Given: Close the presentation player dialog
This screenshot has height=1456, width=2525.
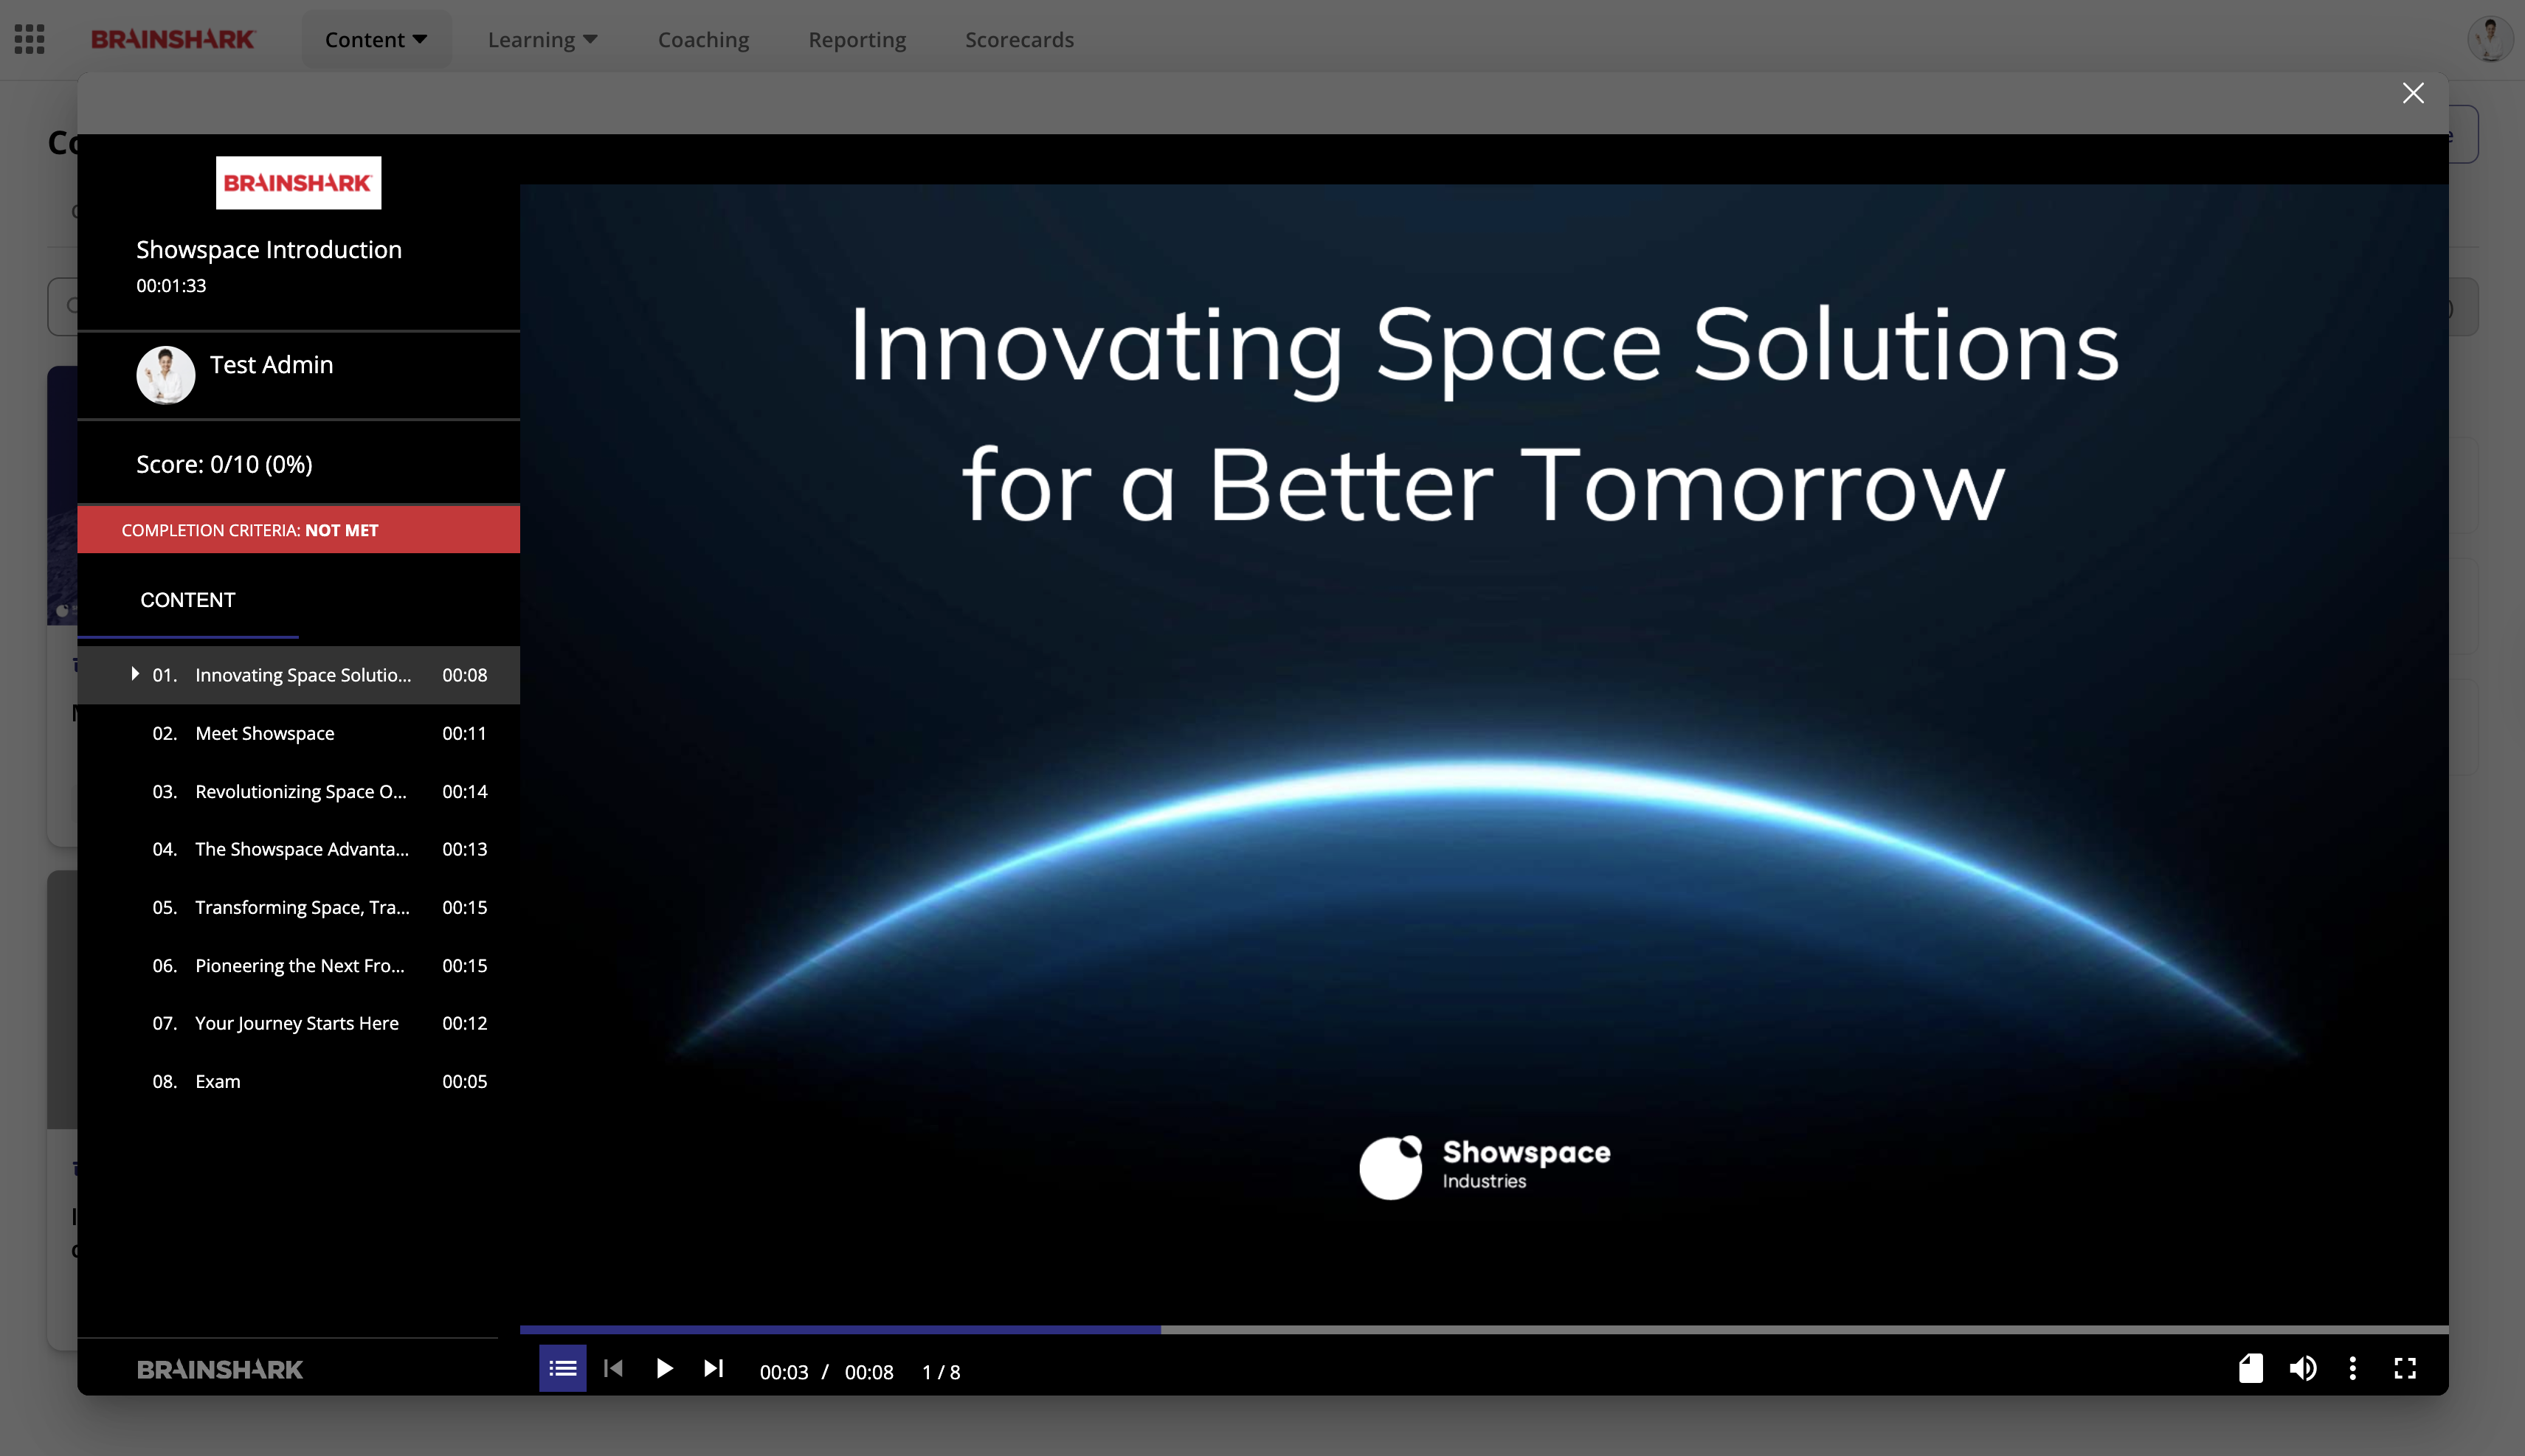Looking at the screenshot, I should (2413, 93).
